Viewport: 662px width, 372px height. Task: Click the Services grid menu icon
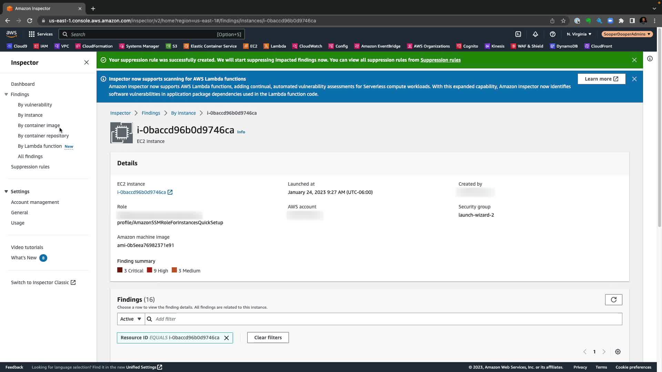pos(32,34)
